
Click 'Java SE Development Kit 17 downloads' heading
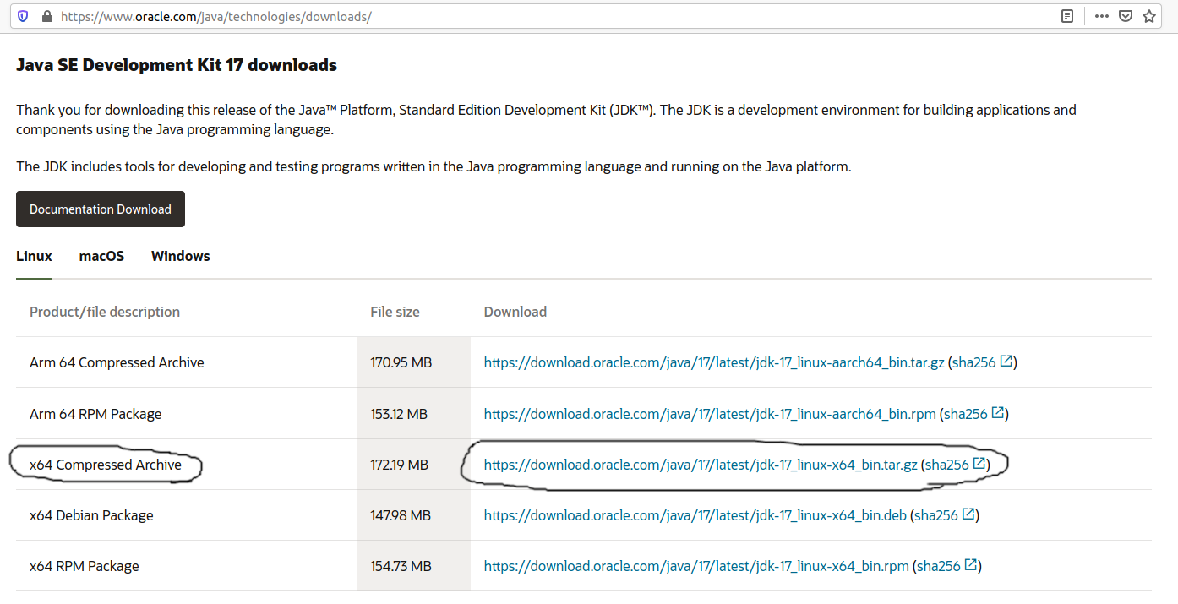177,65
